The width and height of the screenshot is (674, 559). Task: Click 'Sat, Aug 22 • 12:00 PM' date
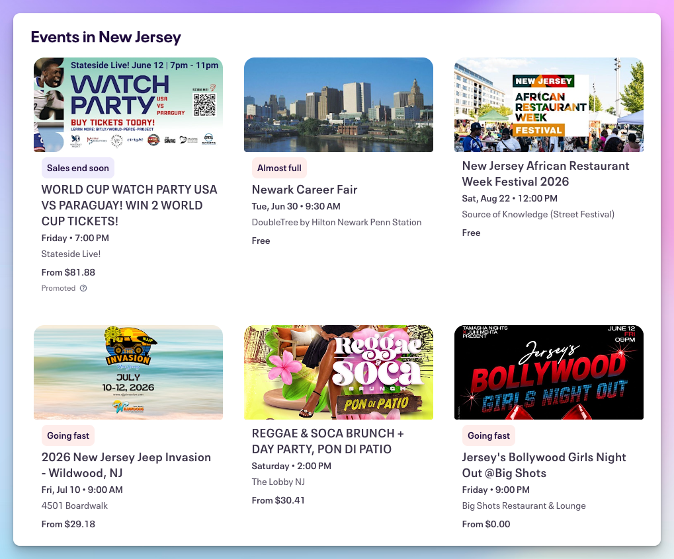coord(509,198)
